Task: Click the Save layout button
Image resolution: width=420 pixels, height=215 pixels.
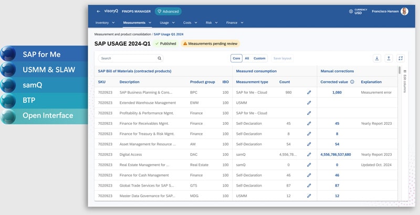Action: [282, 58]
